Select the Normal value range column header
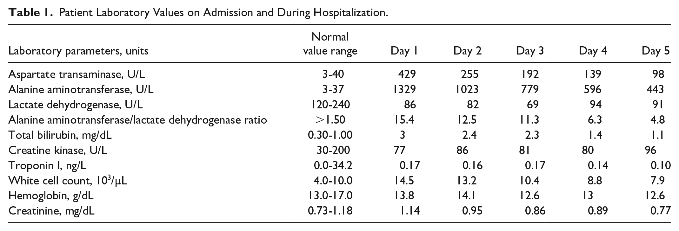This screenshot has height=231, width=679. 330,44
